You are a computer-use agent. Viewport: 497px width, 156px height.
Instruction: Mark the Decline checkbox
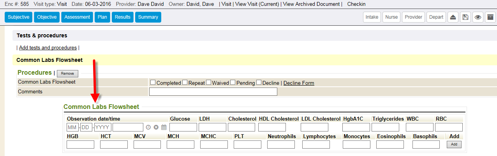click(x=259, y=82)
